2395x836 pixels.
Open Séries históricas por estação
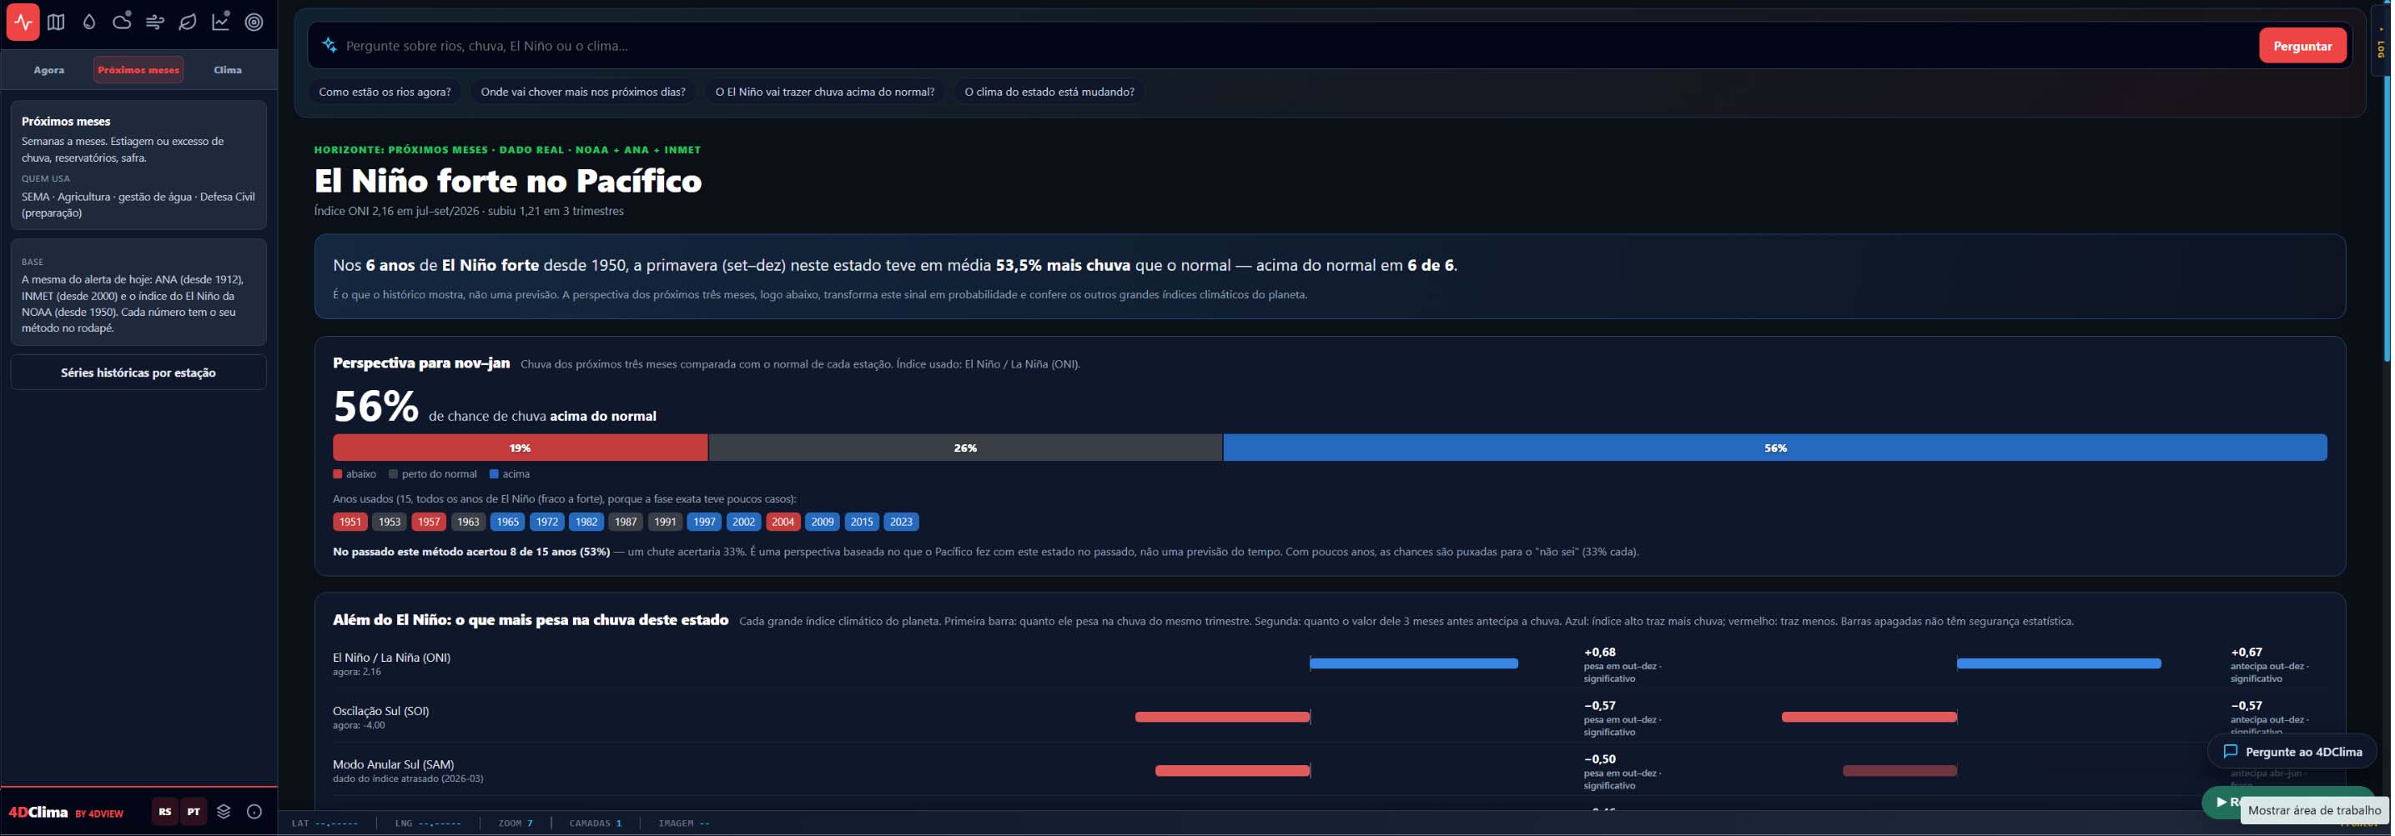pyautogui.click(x=138, y=373)
